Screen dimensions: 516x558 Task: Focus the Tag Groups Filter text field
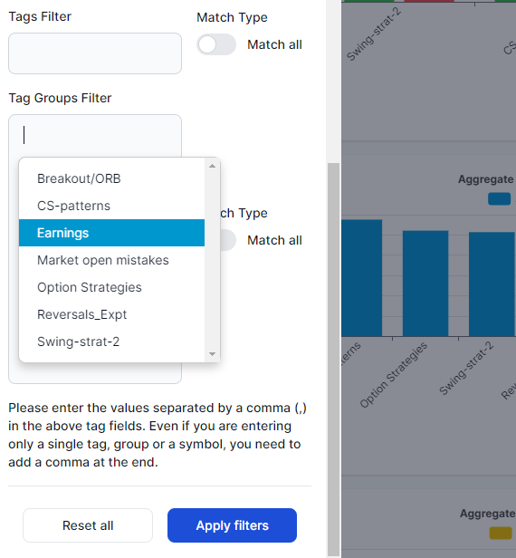(95, 135)
